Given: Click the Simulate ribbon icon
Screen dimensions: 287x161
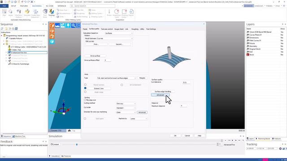Looking at the screenshot, I should coord(27,13).
